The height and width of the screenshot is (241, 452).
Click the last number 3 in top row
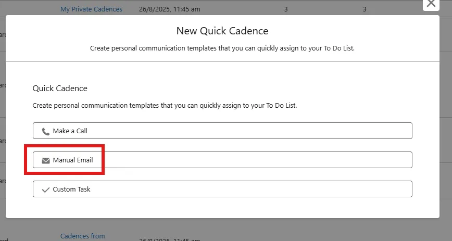click(365, 9)
